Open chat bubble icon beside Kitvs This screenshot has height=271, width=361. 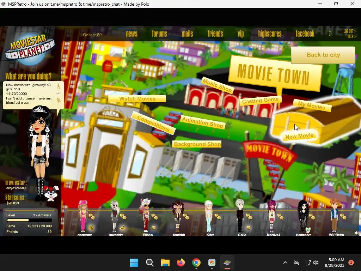[218, 217]
